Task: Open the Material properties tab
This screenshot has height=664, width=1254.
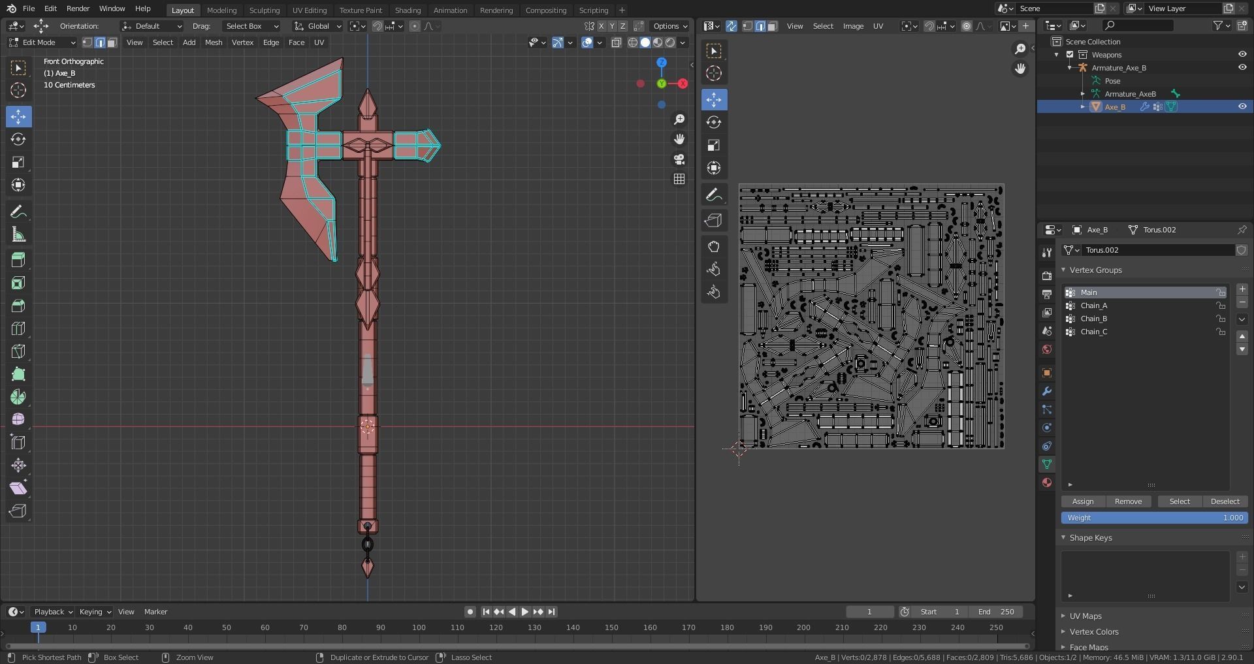Action: pyautogui.click(x=1047, y=482)
